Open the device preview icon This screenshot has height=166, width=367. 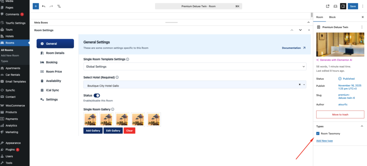[x=335, y=6]
